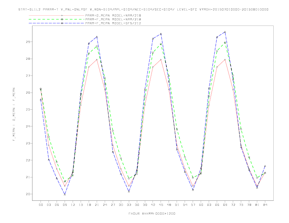Click y-axis tick value 23
This screenshot has width=289, height=223.
(28, 143)
